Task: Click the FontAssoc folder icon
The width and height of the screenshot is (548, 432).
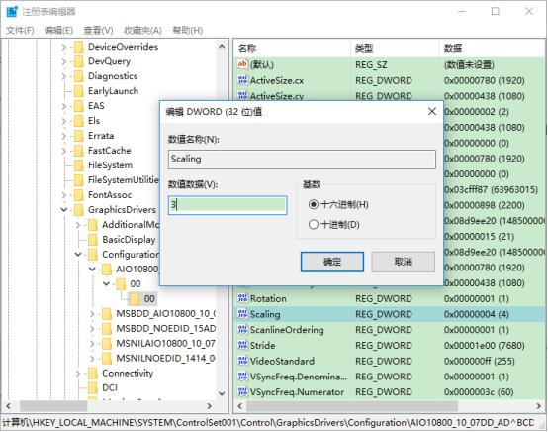Action: [x=79, y=195]
